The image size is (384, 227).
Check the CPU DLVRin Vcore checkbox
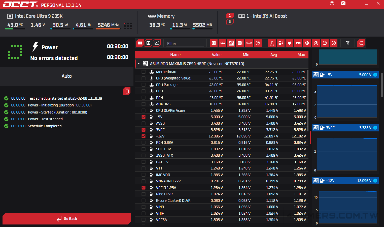coord(144,110)
